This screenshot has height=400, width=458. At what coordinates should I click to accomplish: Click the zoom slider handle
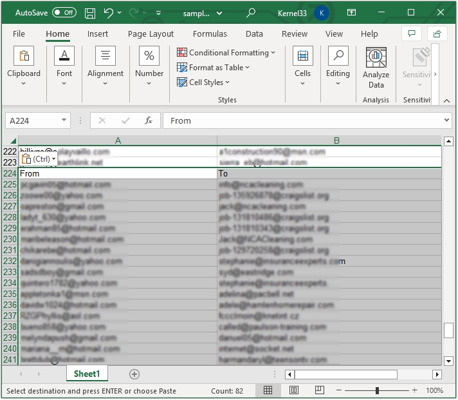[377, 390]
